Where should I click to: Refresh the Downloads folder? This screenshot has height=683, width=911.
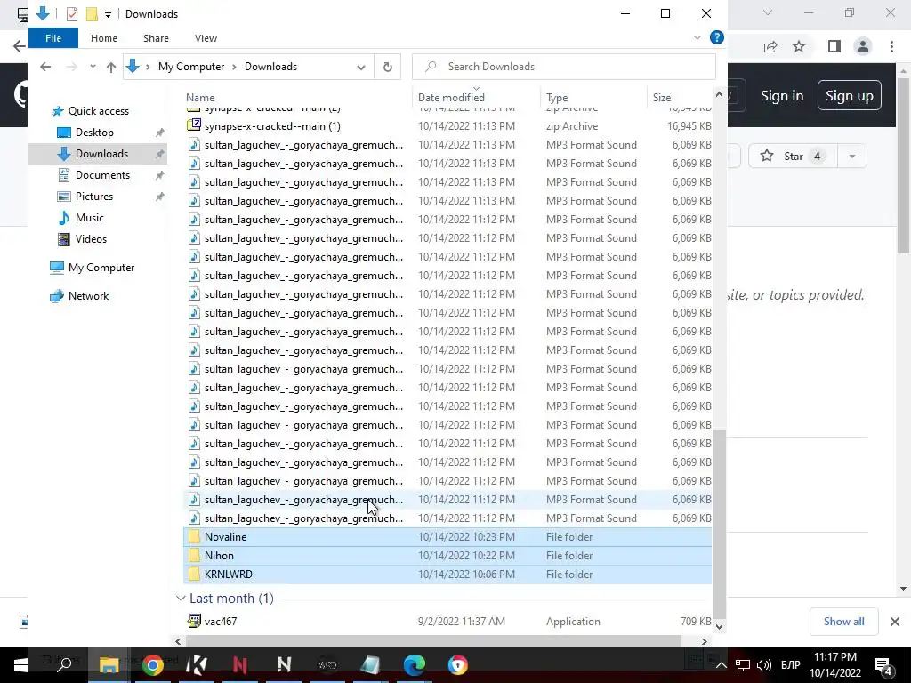[388, 67]
